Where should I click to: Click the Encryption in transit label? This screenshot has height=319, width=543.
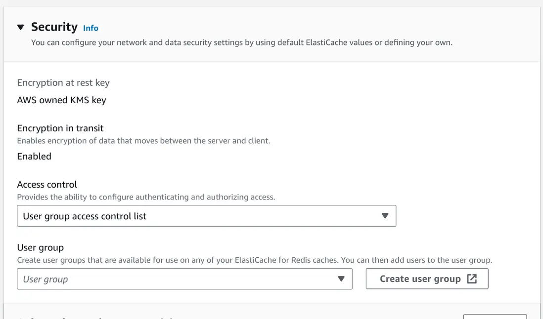(60, 128)
